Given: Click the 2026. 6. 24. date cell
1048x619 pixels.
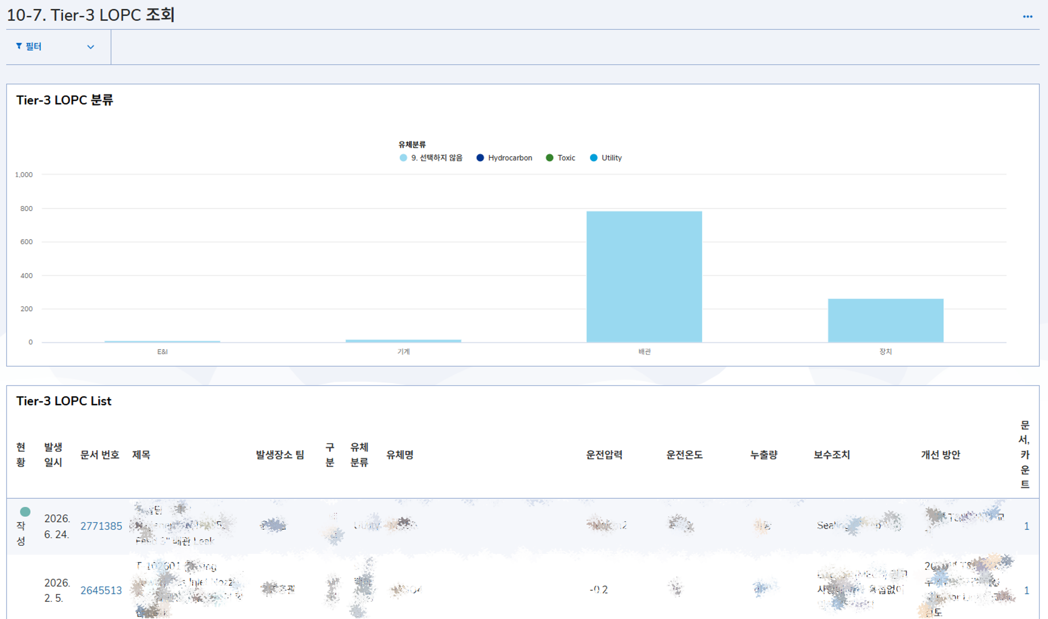Looking at the screenshot, I should click(x=57, y=526).
